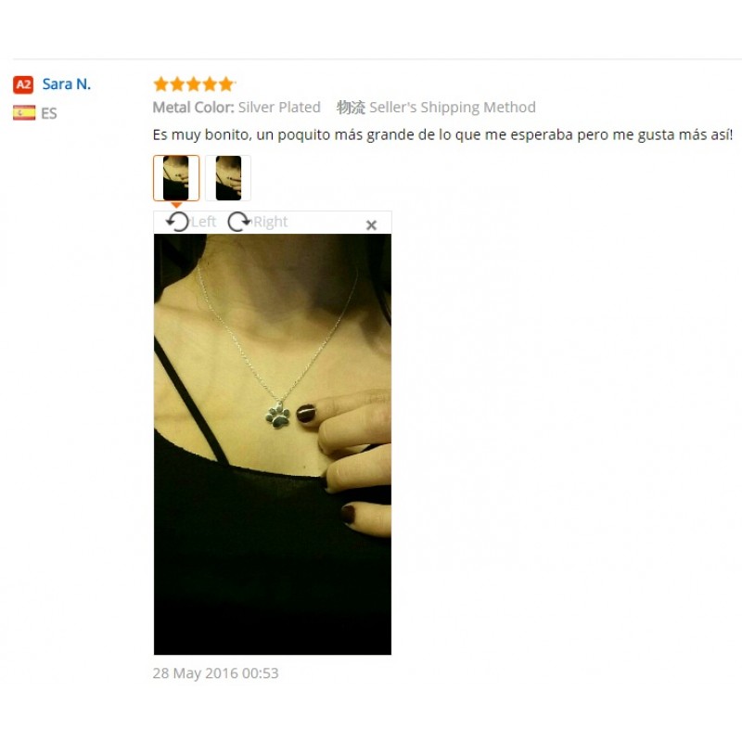Click the ES country code text
742x742 pixels.
49,113
